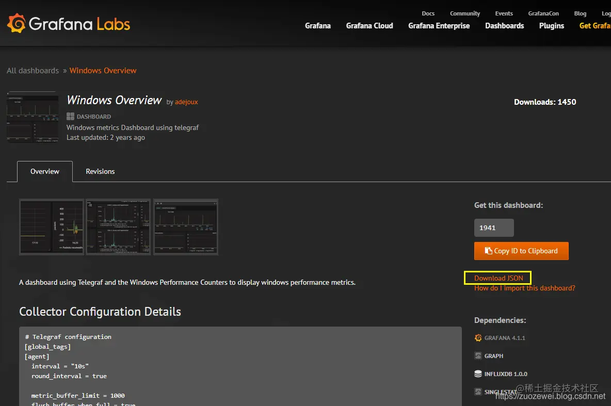This screenshot has height=406, width=611.
Task: Click the 'Get this dashboard:' heading
Action: [x=508, y=205]
